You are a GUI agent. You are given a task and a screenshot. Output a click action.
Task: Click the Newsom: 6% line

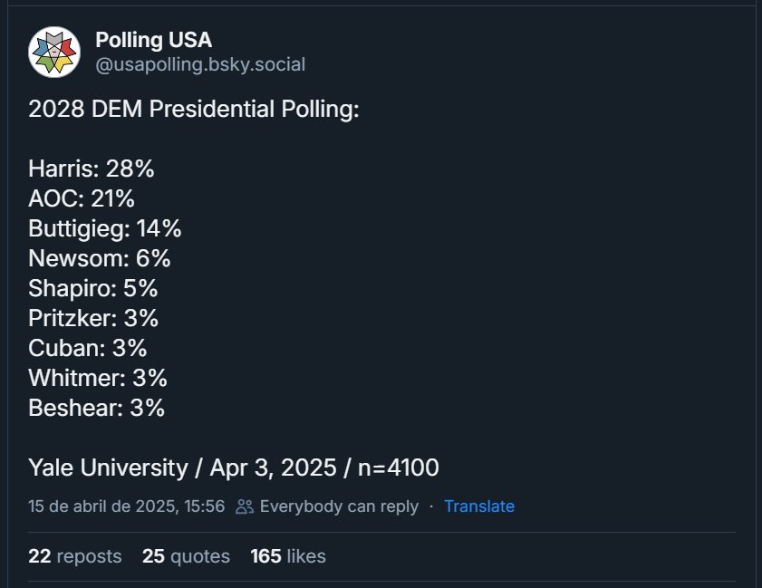coord(100,258)
